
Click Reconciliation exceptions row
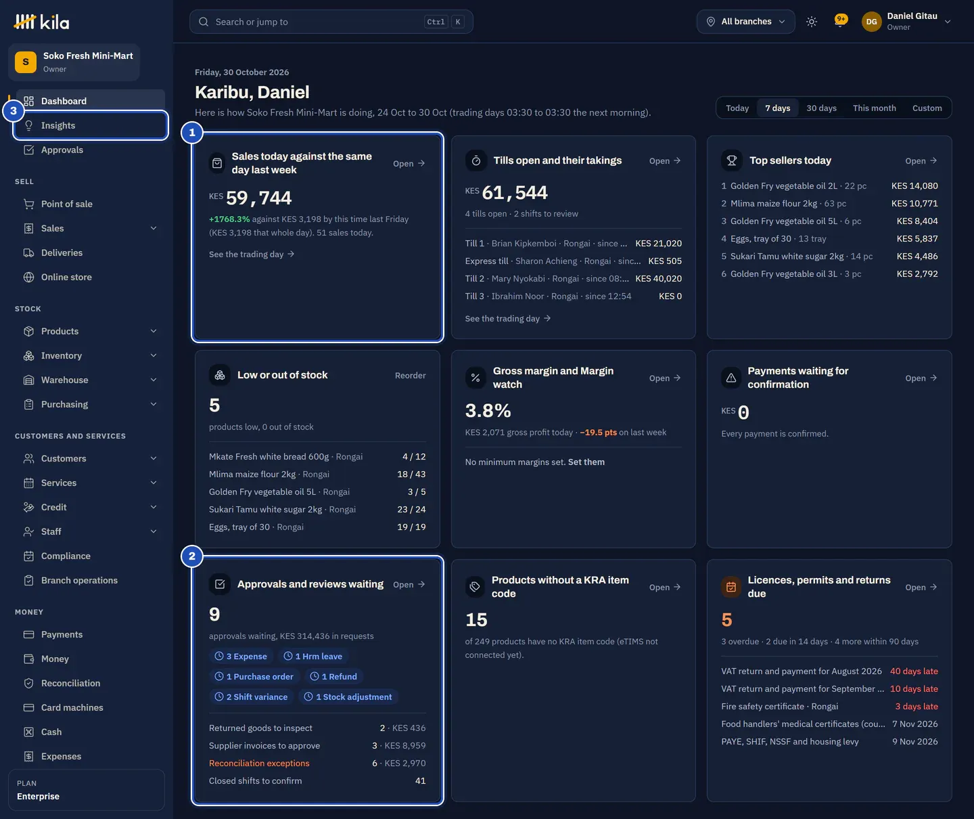317,763
